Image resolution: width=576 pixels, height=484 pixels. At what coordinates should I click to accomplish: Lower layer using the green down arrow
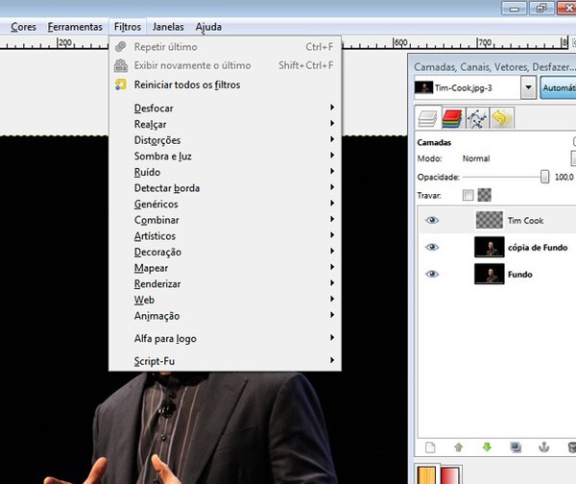487,447
